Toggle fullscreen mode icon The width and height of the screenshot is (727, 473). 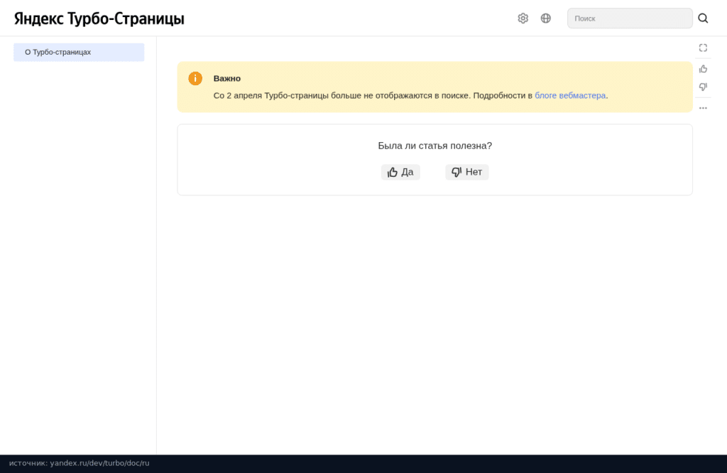tap(703, 48)
